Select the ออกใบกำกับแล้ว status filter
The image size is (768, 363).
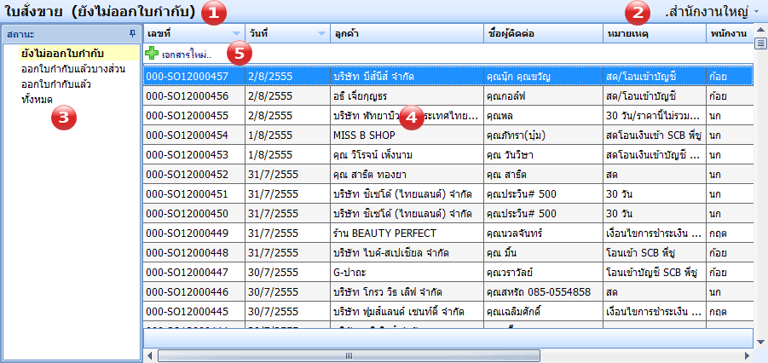(56, 84)
